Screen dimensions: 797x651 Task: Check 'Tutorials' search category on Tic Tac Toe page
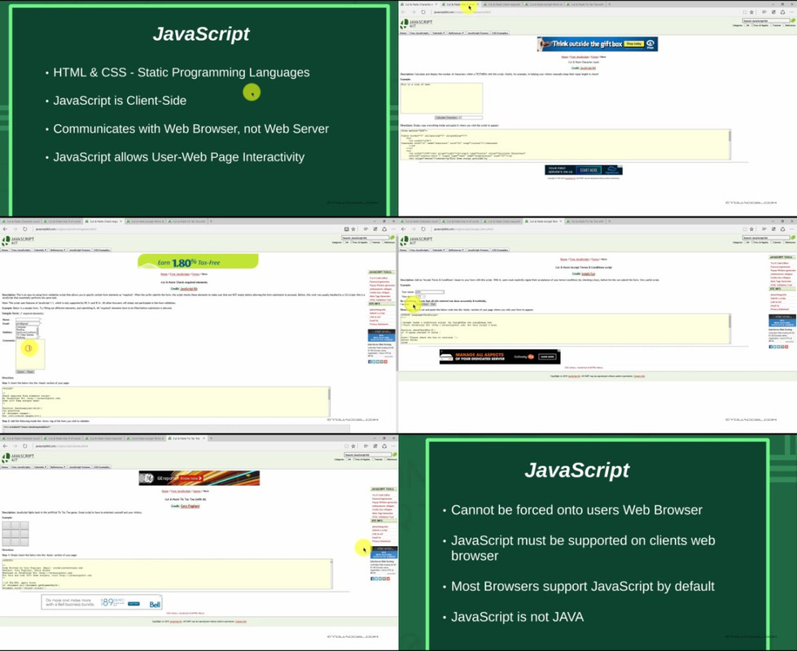pos(373,460)
